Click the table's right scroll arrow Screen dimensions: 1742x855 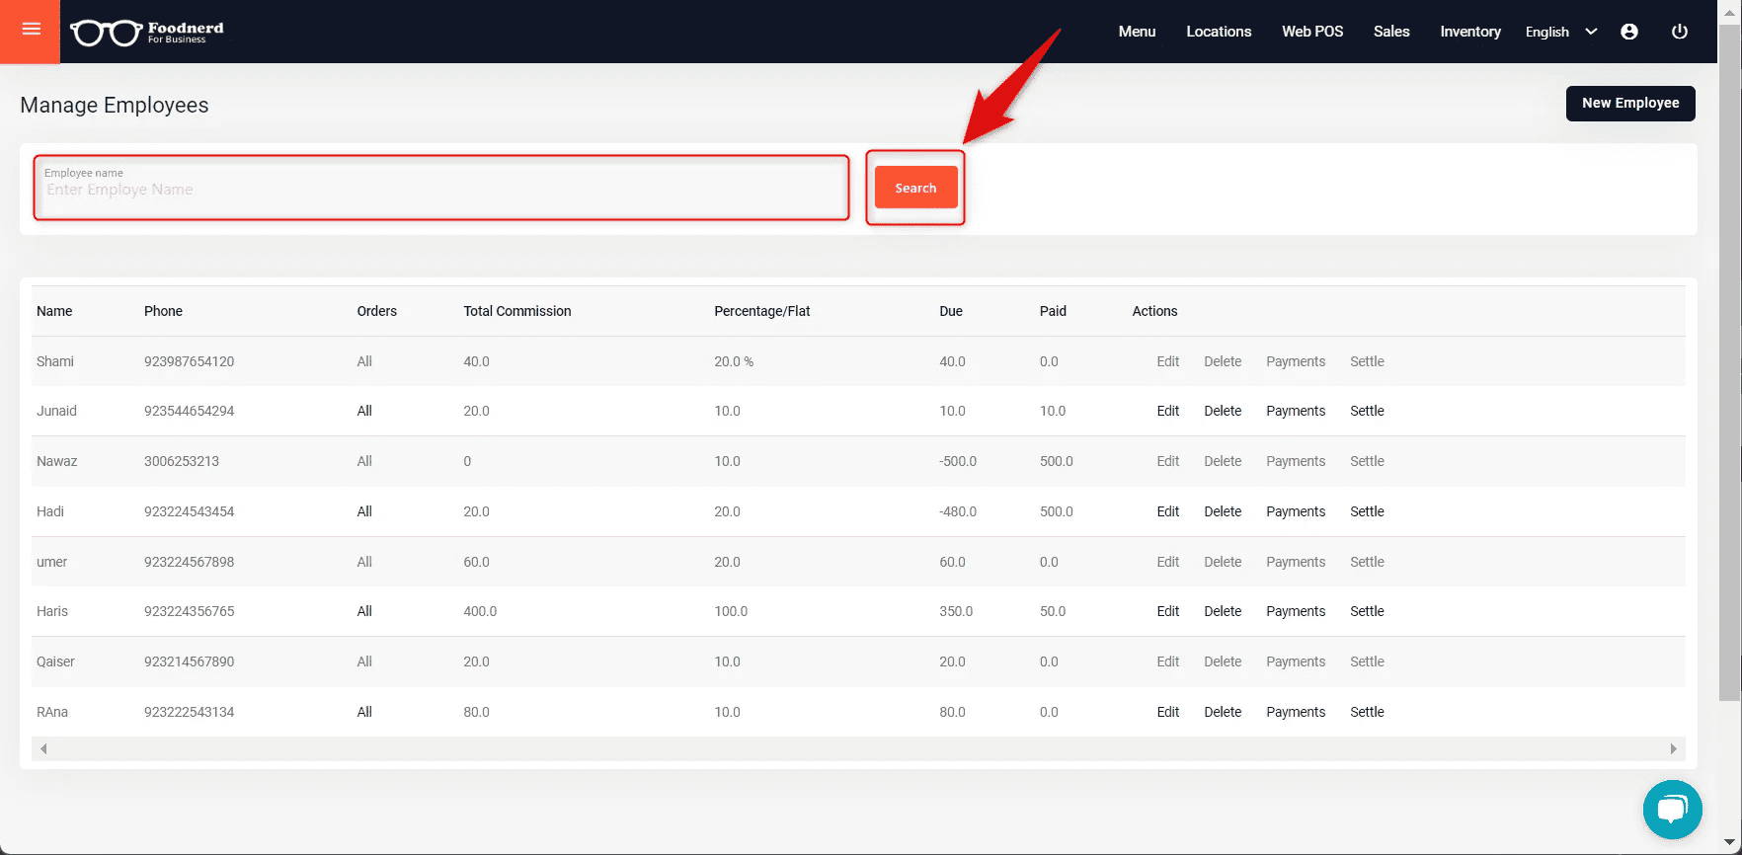coord(1673,749)
